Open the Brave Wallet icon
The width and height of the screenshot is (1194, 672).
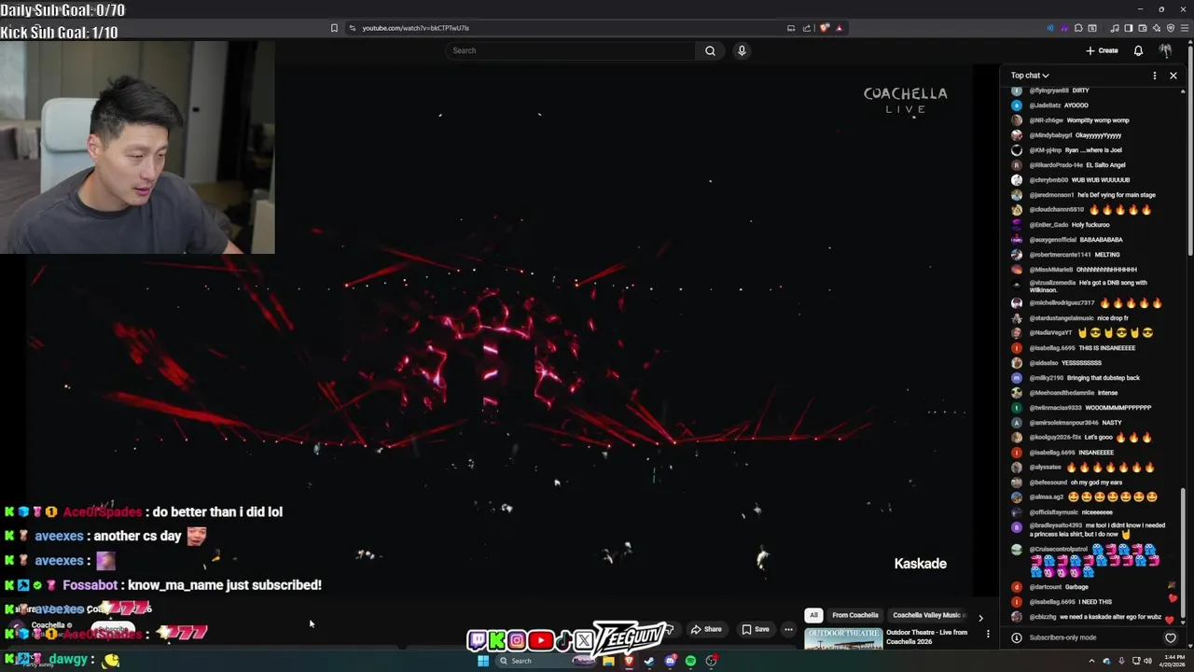tap(1143, 28)
